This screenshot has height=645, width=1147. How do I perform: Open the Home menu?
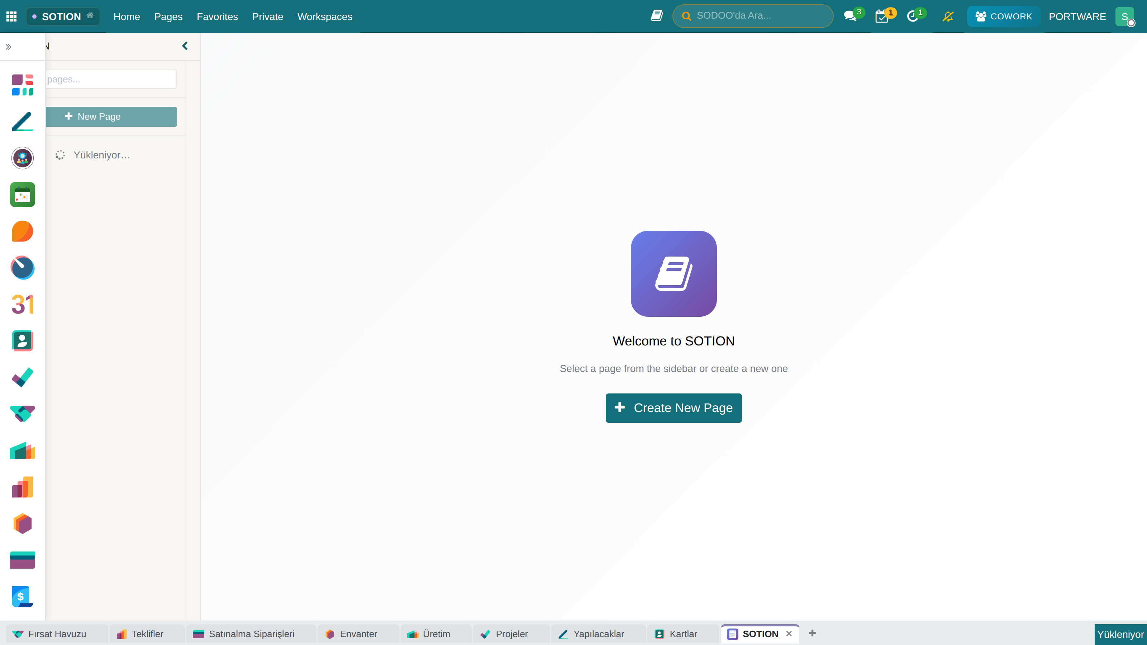[x=127, y=16]
